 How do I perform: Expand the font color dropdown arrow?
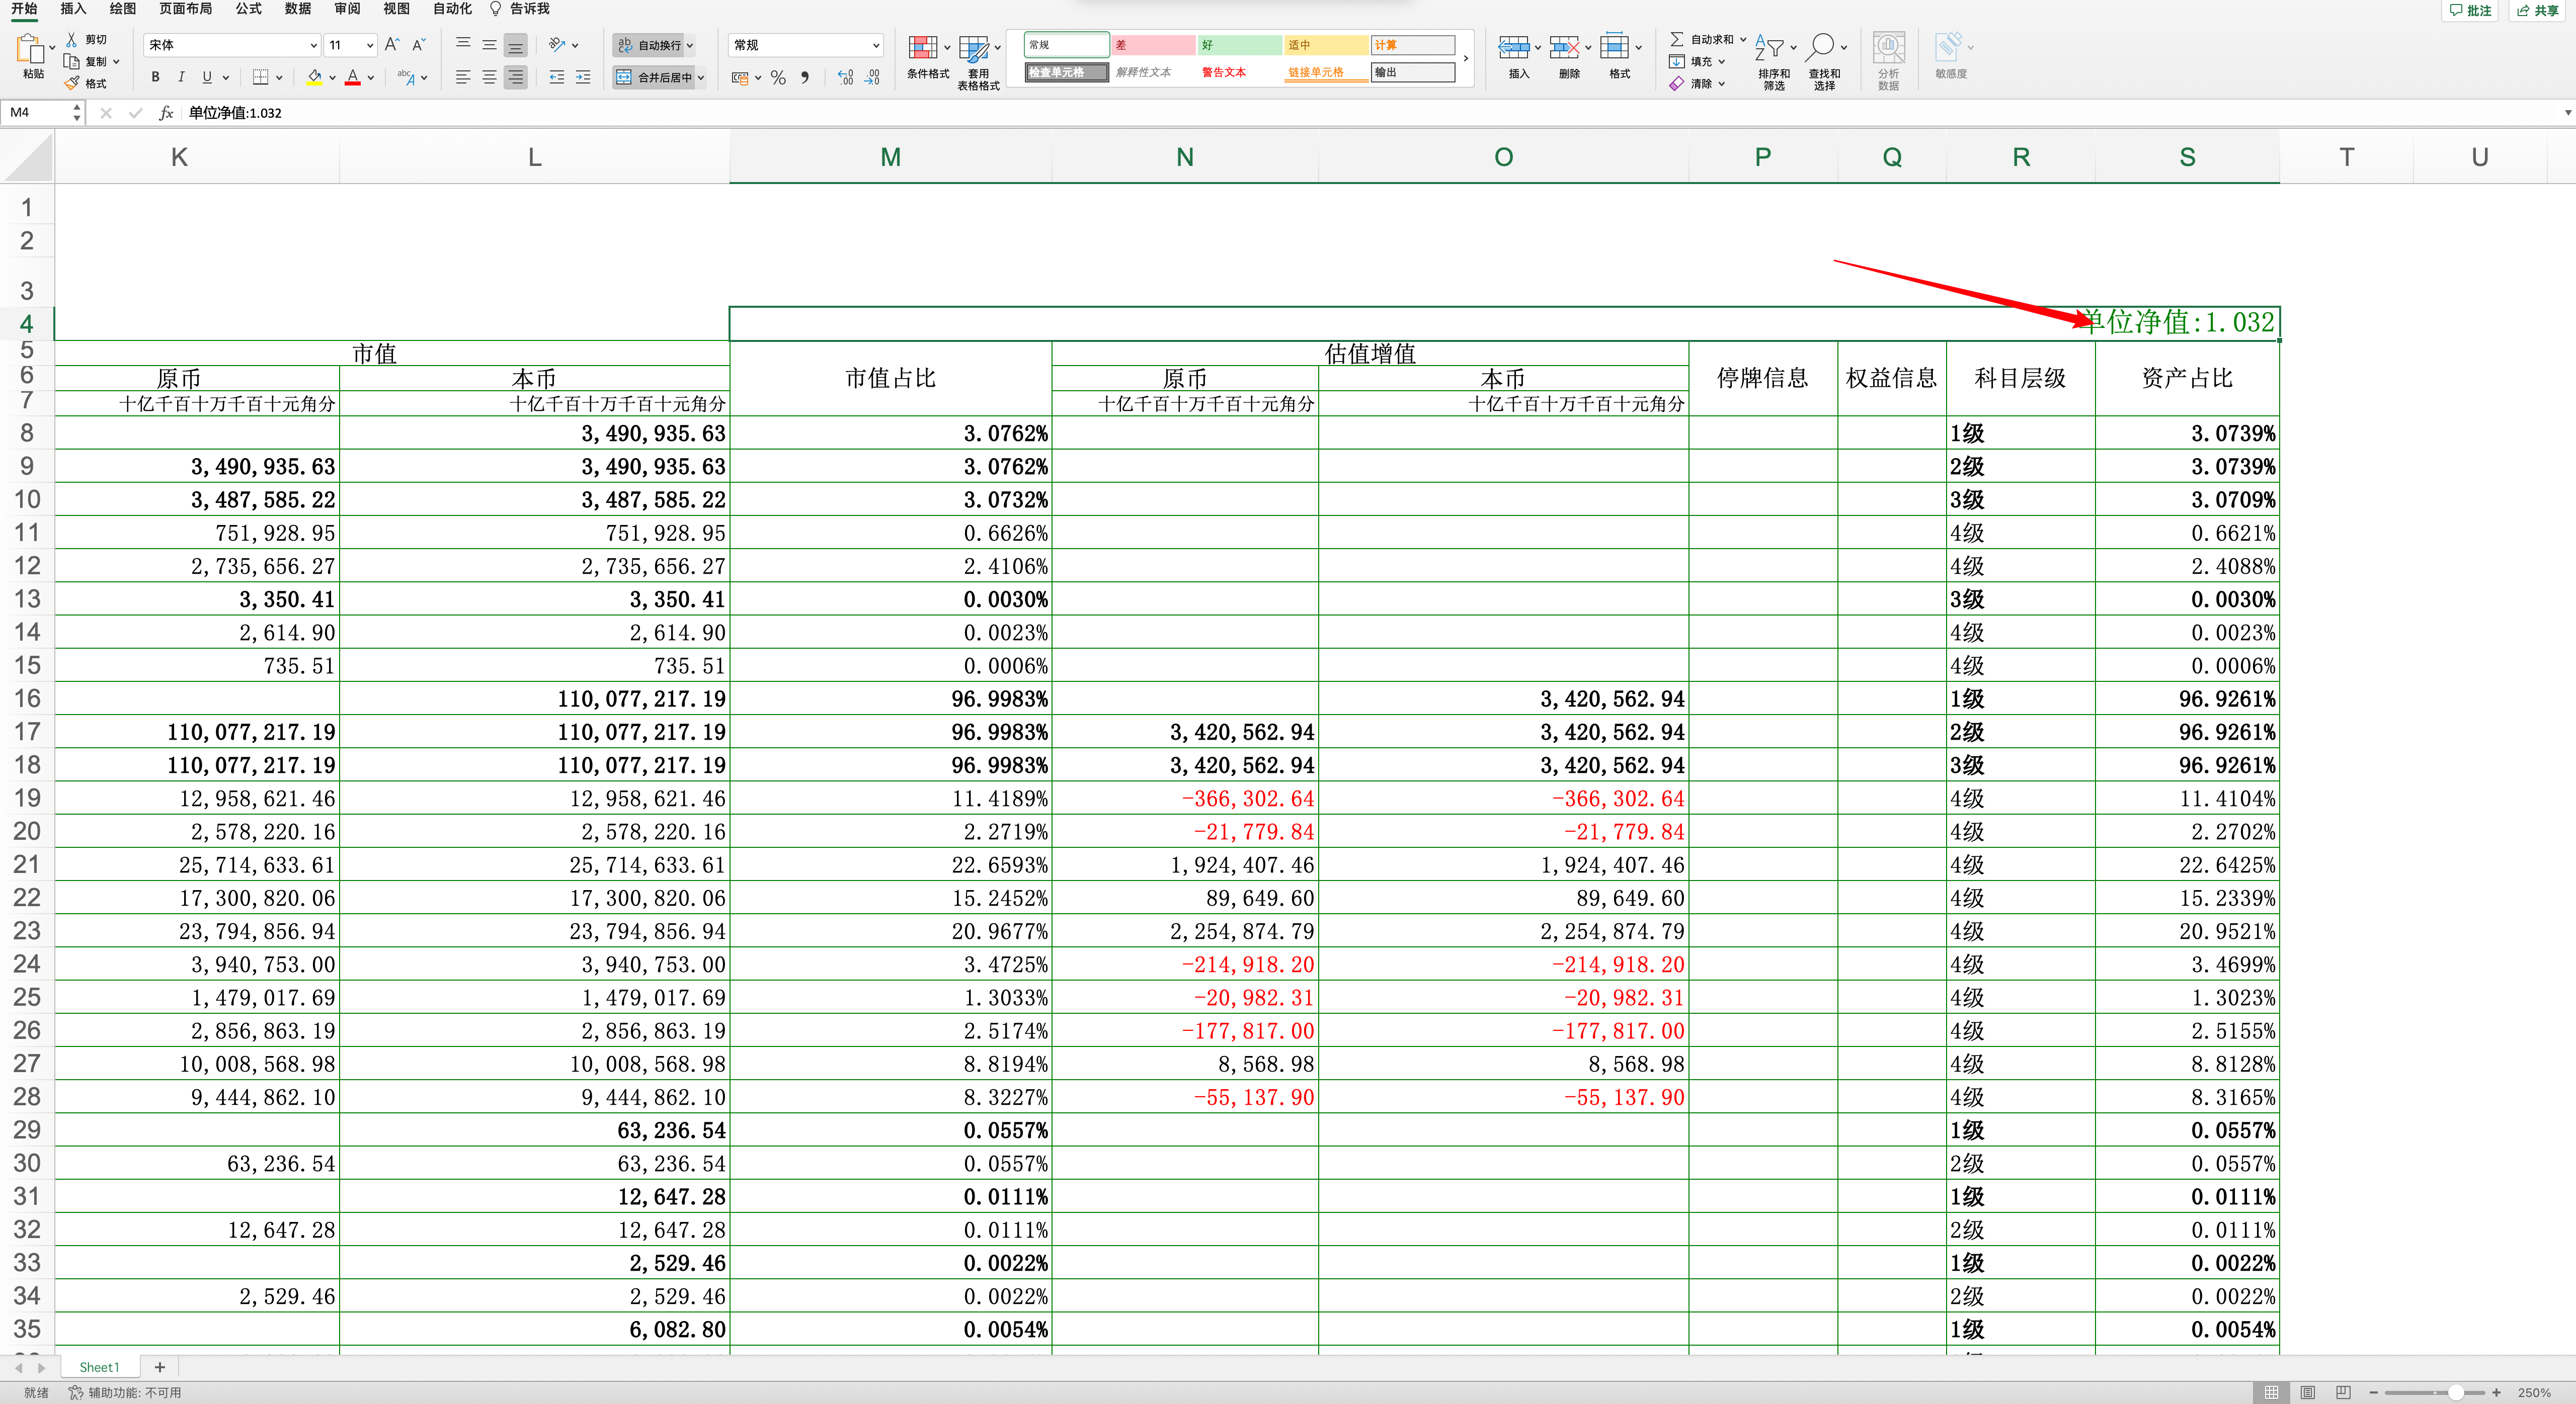[371, 77]
